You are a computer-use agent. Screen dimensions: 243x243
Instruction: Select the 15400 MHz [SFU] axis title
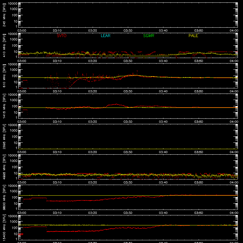(4, 228)
